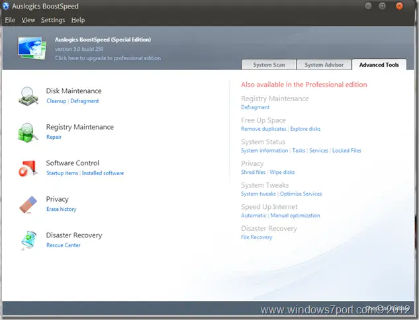Click Locked Files link
419x320 pixels.
(x=347, y=151)
